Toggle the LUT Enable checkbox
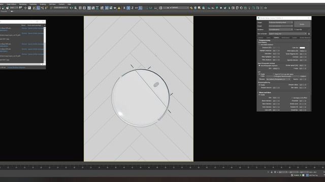The image size is (325, 182). (x=259, y=74)
